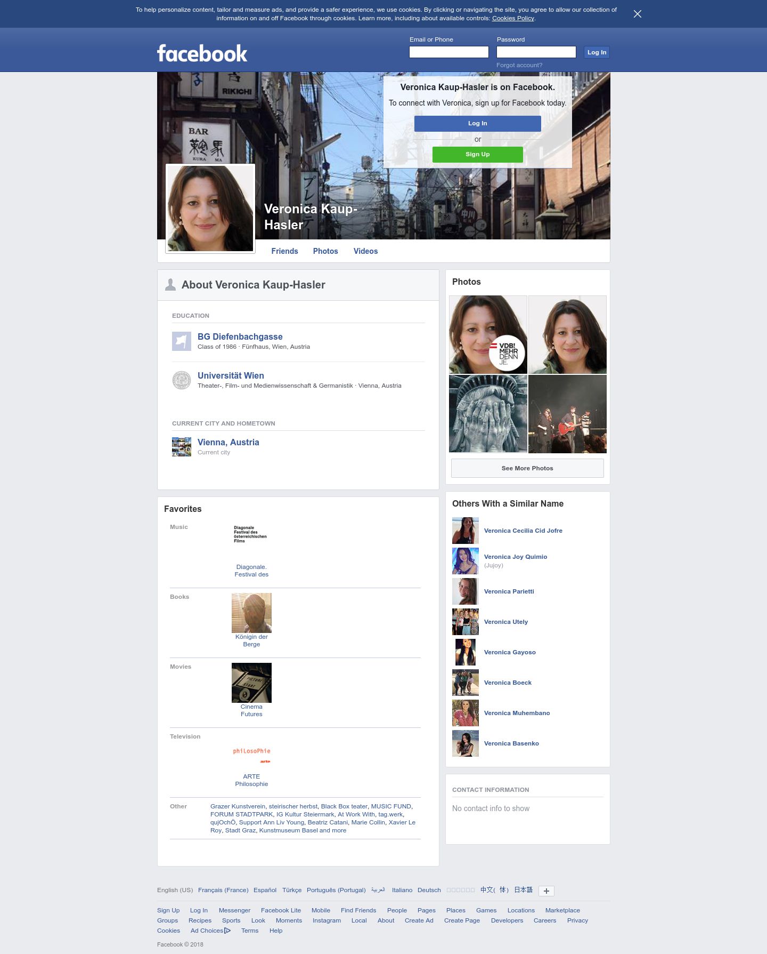Switch to the Photos tab
This screenshot has width=767, height=954.
coord(325,251)
